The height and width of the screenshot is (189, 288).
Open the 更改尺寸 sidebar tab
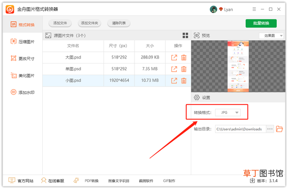[x=22, y=58]
